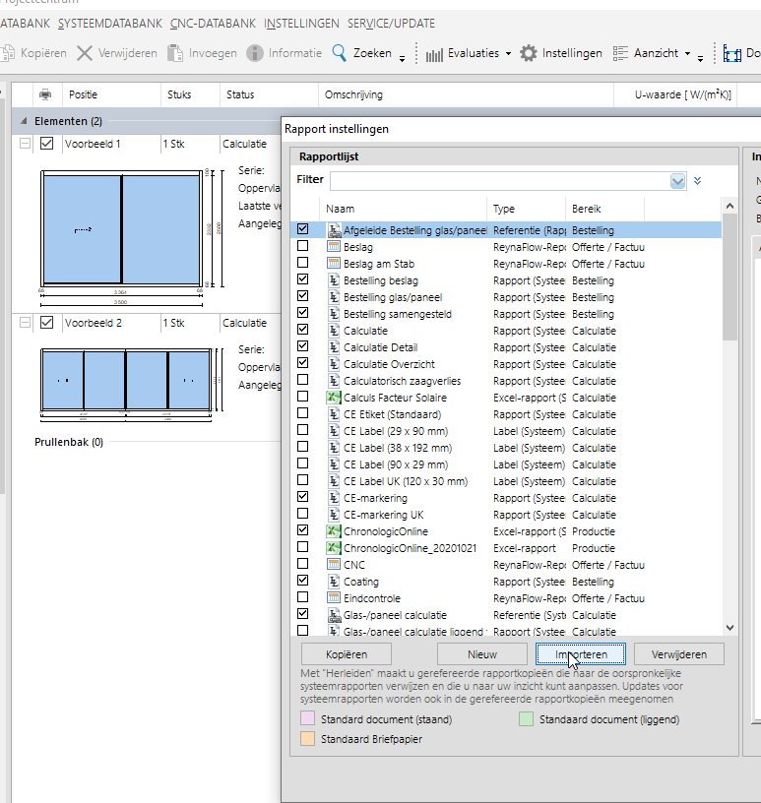The image size is (761, 803).
Task: Click the Invoegen clipboard icon
Action: coord(175,53)
